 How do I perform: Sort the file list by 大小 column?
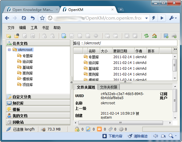(x=106, y=51)
